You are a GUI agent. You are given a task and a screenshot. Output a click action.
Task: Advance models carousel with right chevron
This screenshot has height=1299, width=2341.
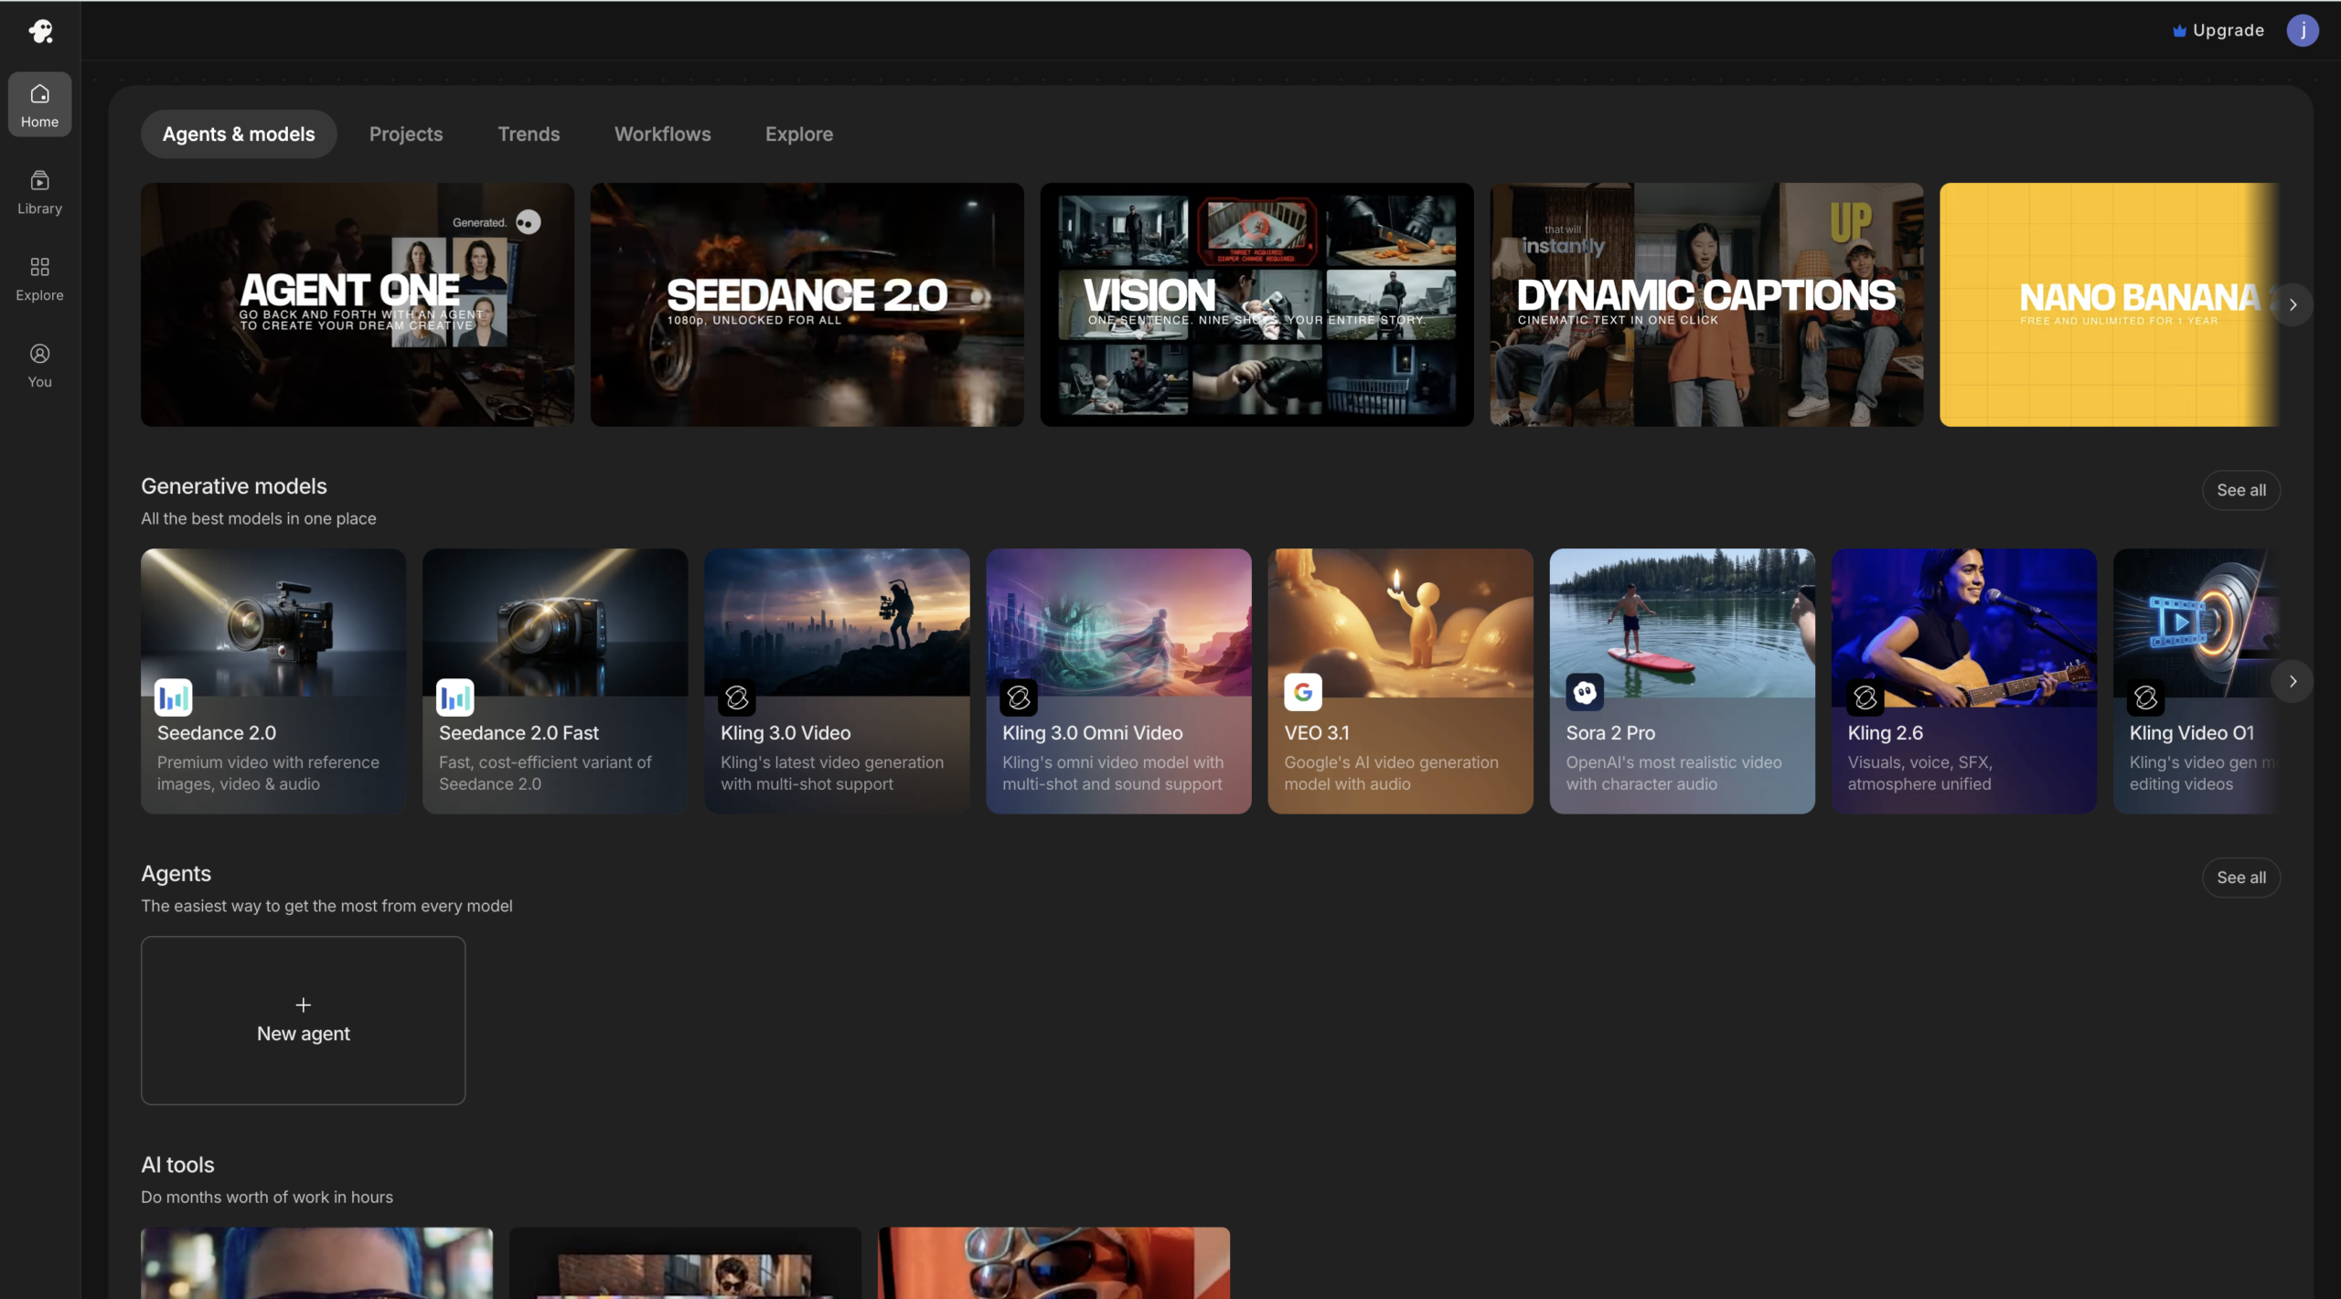point(2293,681)
